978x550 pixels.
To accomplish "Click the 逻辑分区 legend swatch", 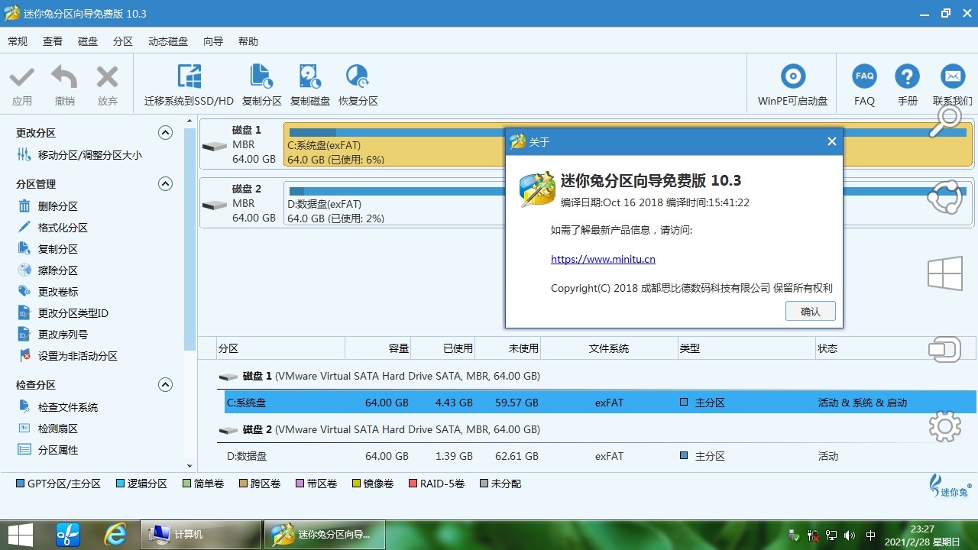I will 121,484.
